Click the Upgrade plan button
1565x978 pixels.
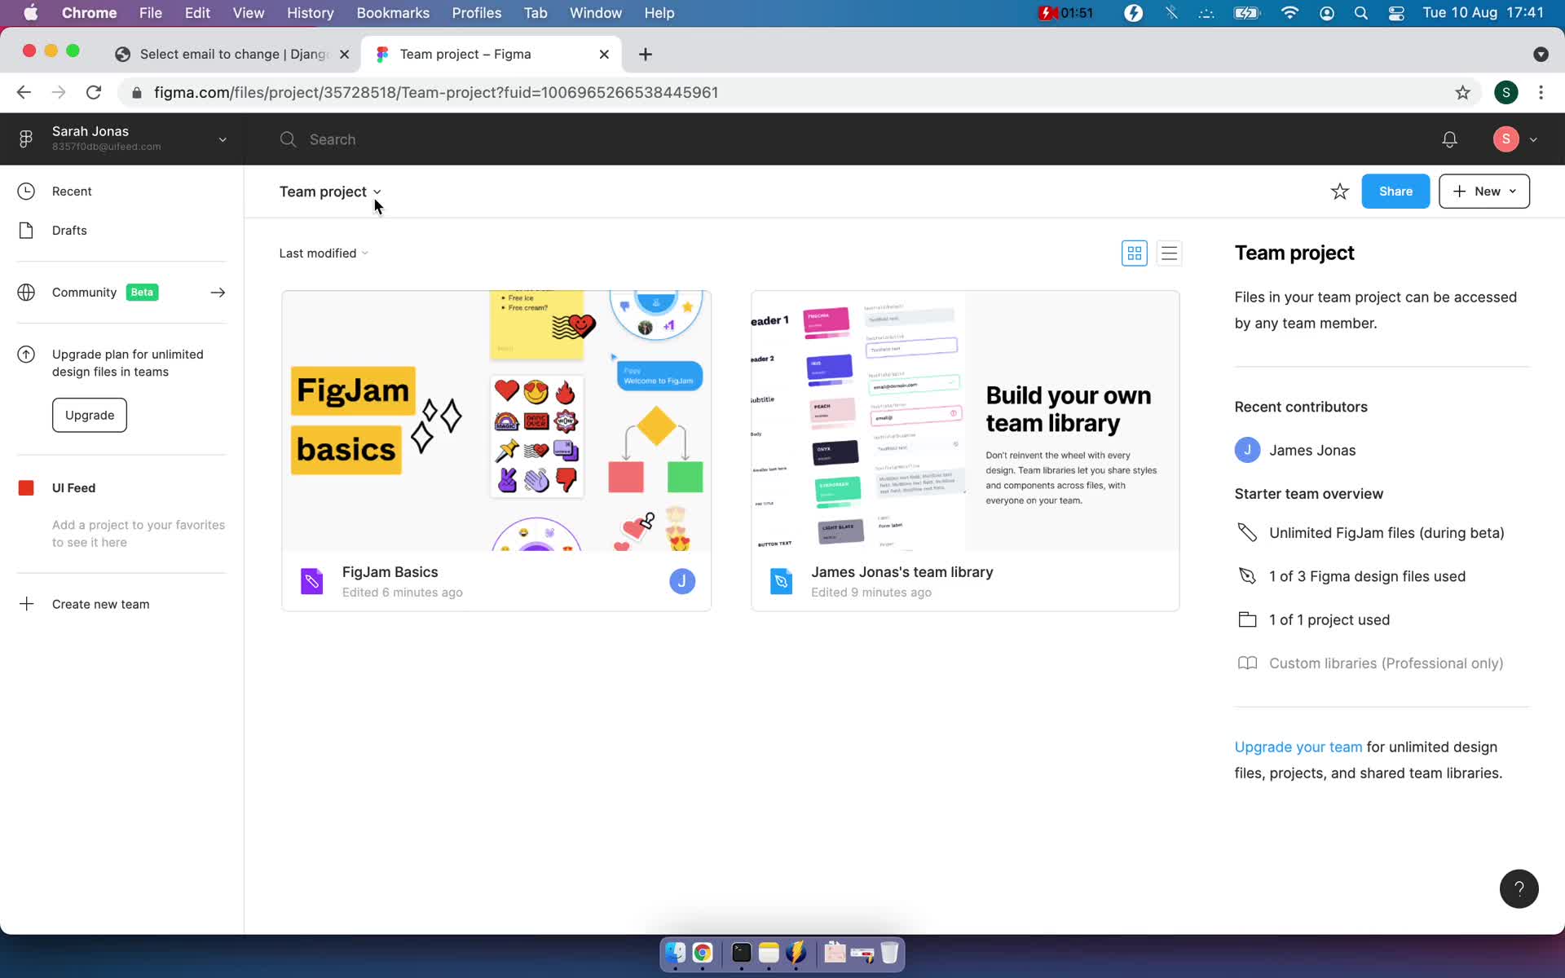pyautogui.click(x=90, y=415)
